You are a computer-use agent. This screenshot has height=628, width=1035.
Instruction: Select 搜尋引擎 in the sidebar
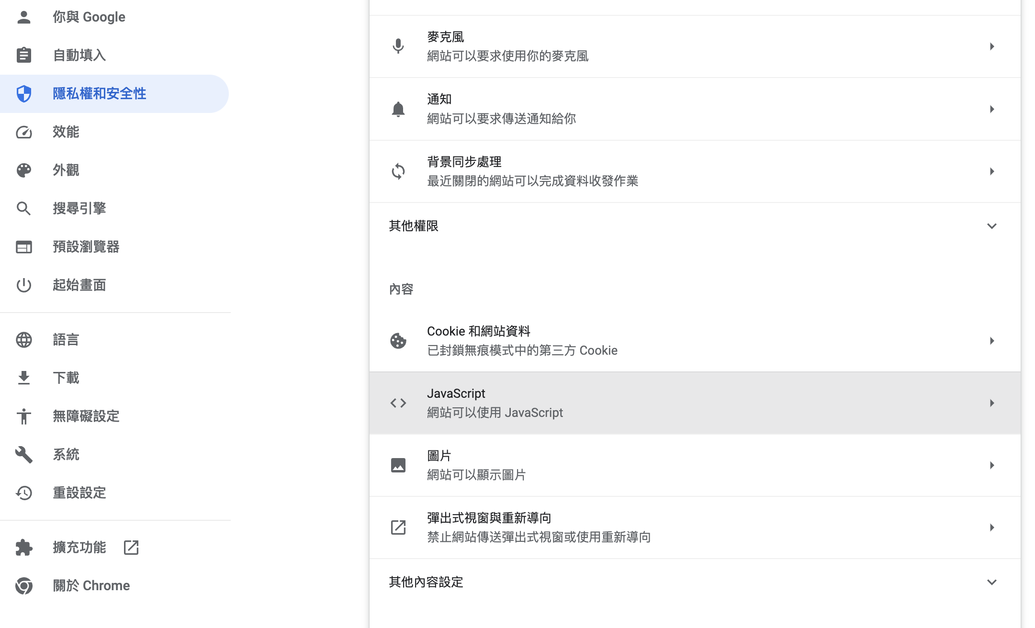(x=79, y=208)
